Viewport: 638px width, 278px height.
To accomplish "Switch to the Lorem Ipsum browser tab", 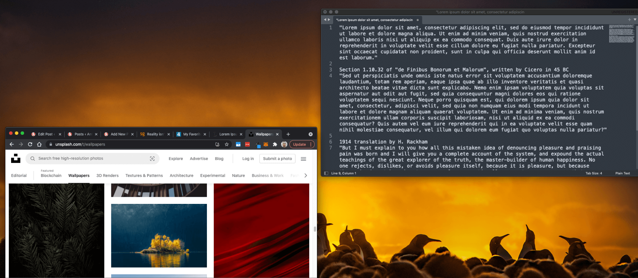I will coord(227,134).
